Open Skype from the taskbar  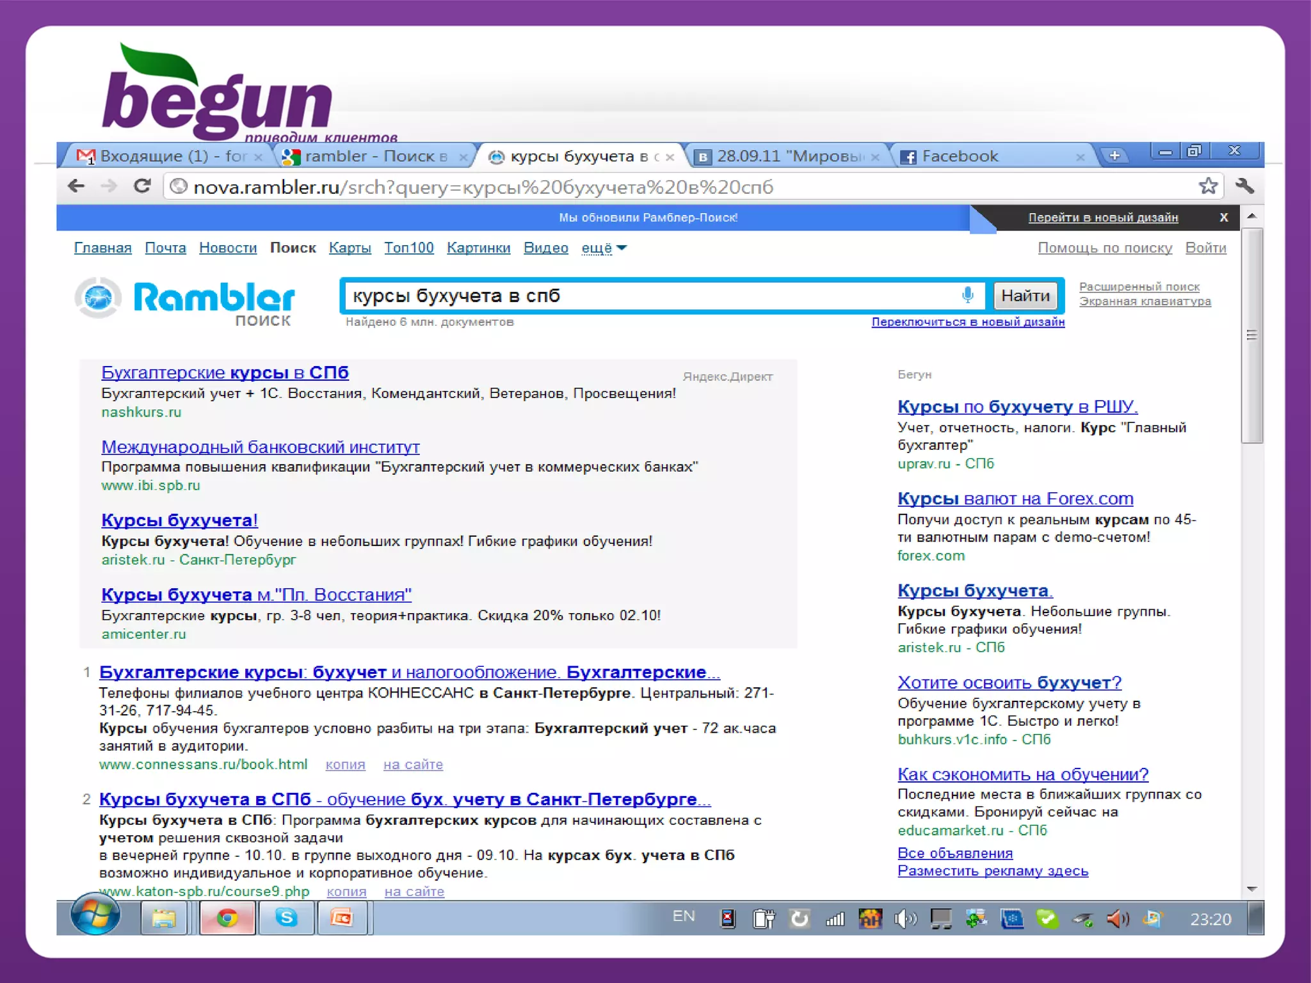point(286,918)
